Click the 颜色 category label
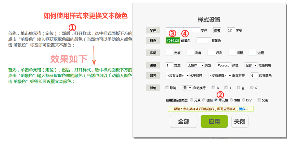The height and width of the screenshot is (141, 289). point(153,41)
